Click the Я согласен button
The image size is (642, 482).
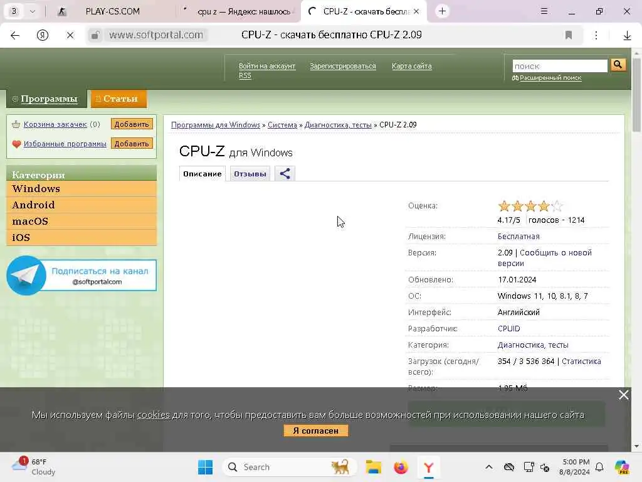click(316, 431)
